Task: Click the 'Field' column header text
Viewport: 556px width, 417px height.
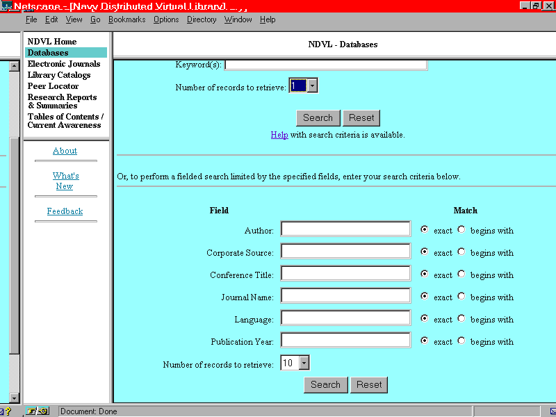Action: pyautogui.click(x=219, y=211)
